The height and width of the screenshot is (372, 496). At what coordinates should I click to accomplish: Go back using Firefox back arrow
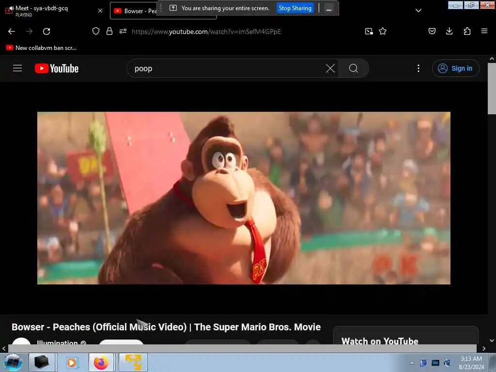click(x=12, y=31)
